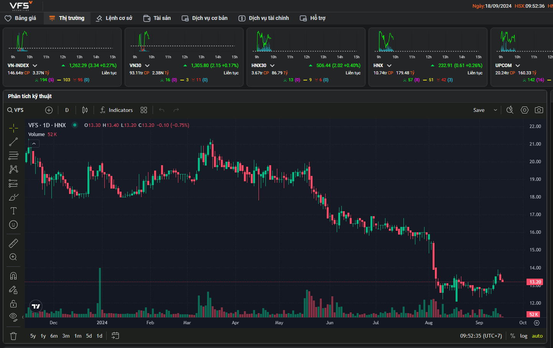Redo the last chart action
553x348 pixels.
(x=176, y=110)
